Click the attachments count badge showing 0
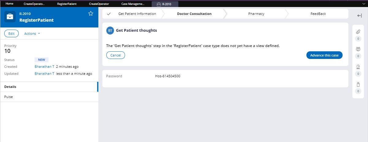The image size is (368, 142). pyautogui.click(x=358, y=39)
